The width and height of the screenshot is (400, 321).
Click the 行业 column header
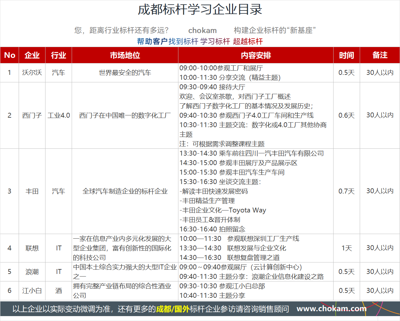click(x=59, y=55)
